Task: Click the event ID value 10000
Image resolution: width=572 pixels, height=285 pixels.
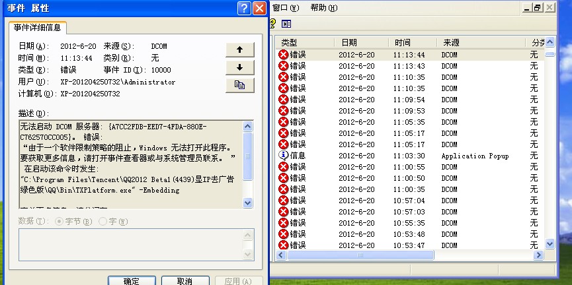Action: (x=161, y=70)
